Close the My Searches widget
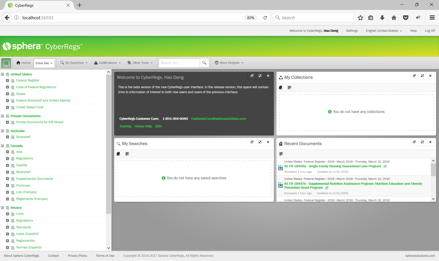The height and width of the screenshot is (261, 439). pyautogui.click(x=268, y=142)
